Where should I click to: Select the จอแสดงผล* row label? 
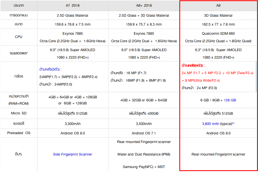19,53
